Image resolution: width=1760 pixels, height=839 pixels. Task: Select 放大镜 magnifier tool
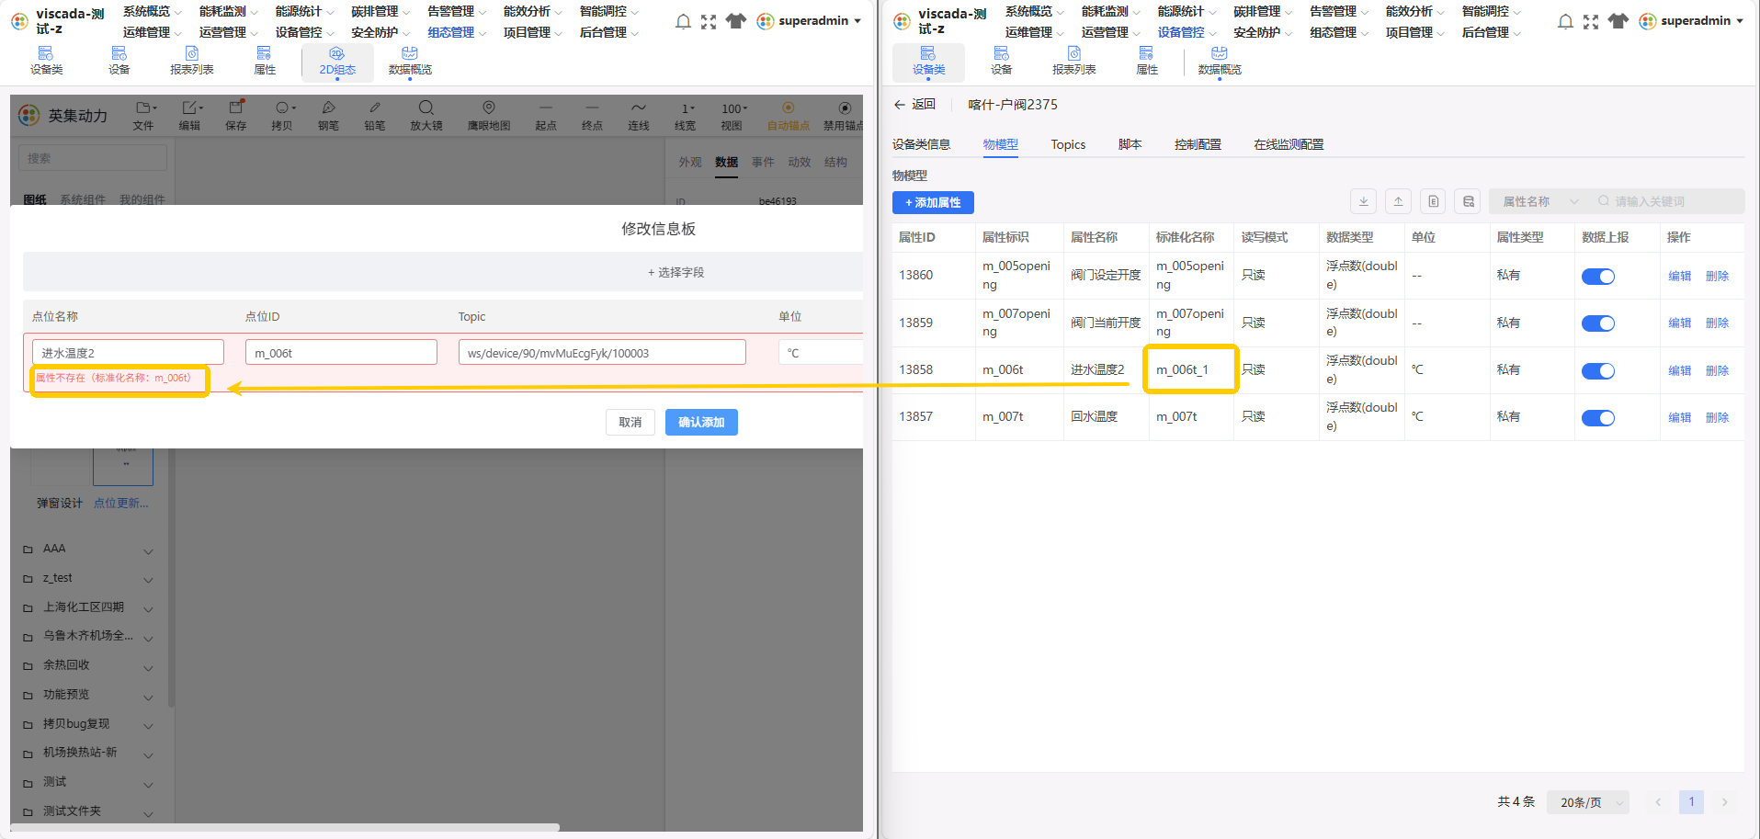tap(426, 116)
